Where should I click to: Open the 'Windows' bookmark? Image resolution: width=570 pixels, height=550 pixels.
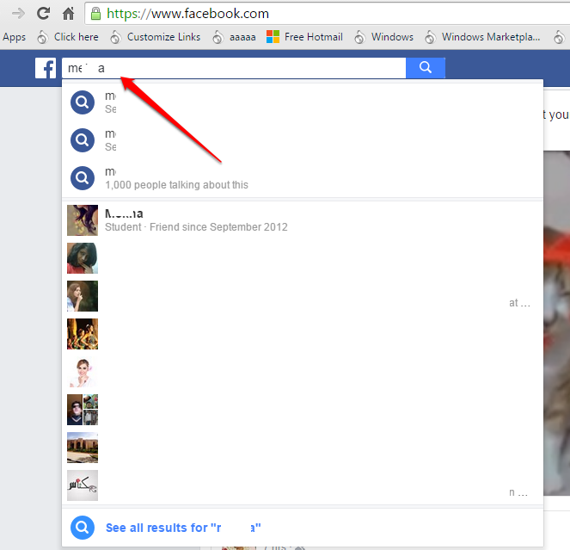384,37
